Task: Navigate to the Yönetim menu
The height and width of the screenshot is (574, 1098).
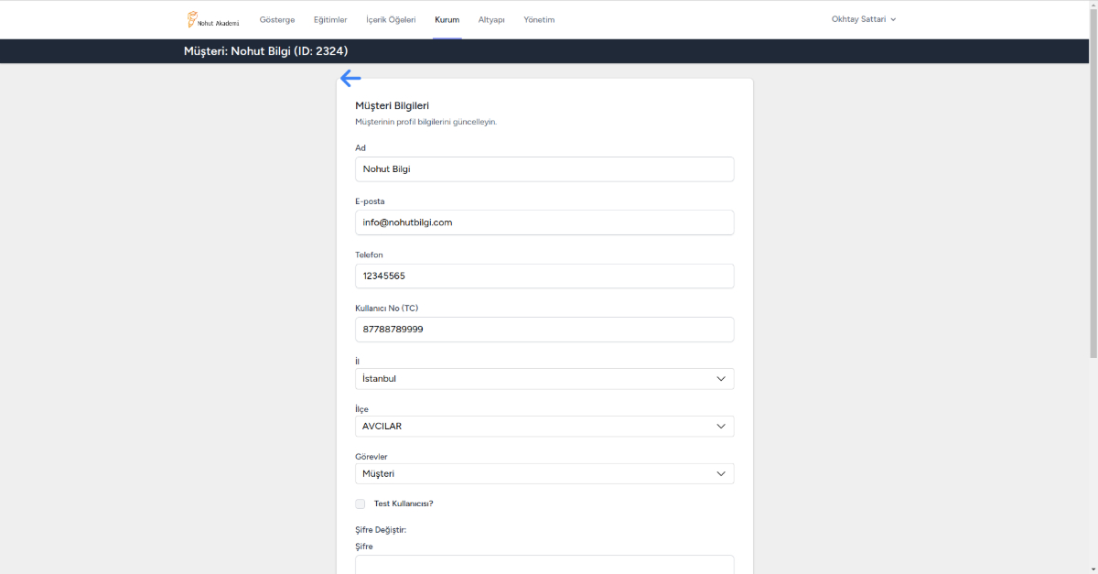Action: point(539,19)
